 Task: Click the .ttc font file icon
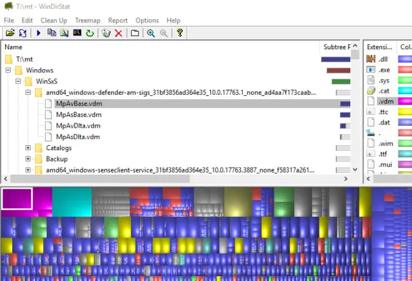click(x=371, y=112)
